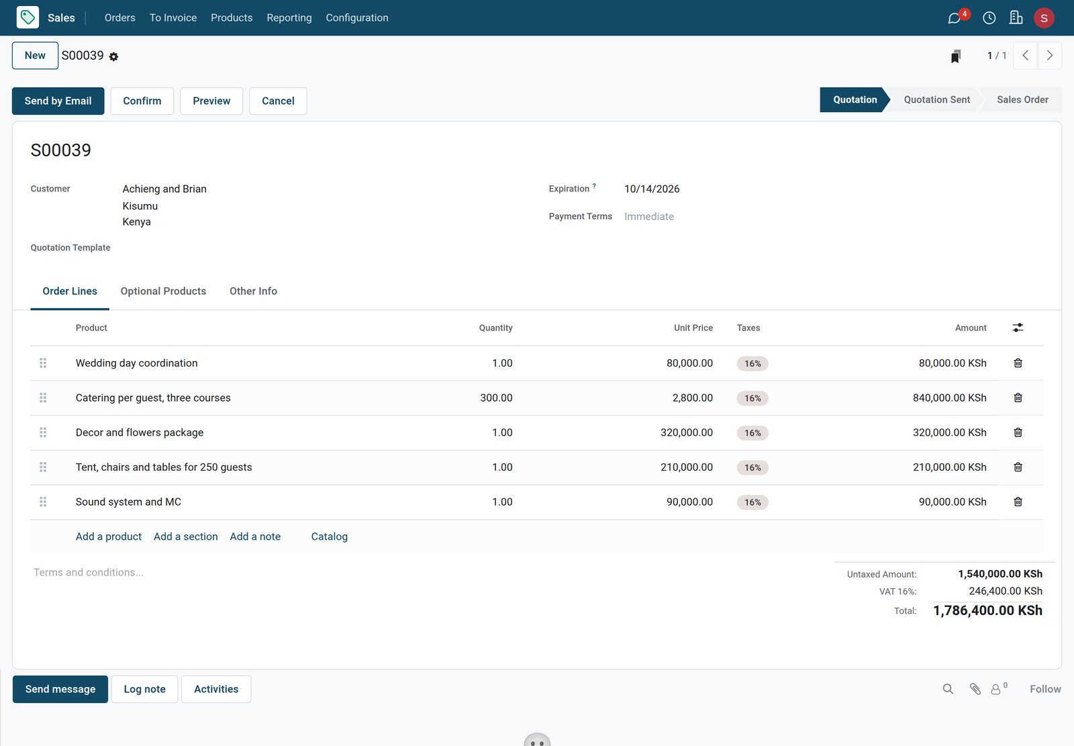Open the conversations messages icon
Screen dimensions: 1074x746
pos(954,18)
